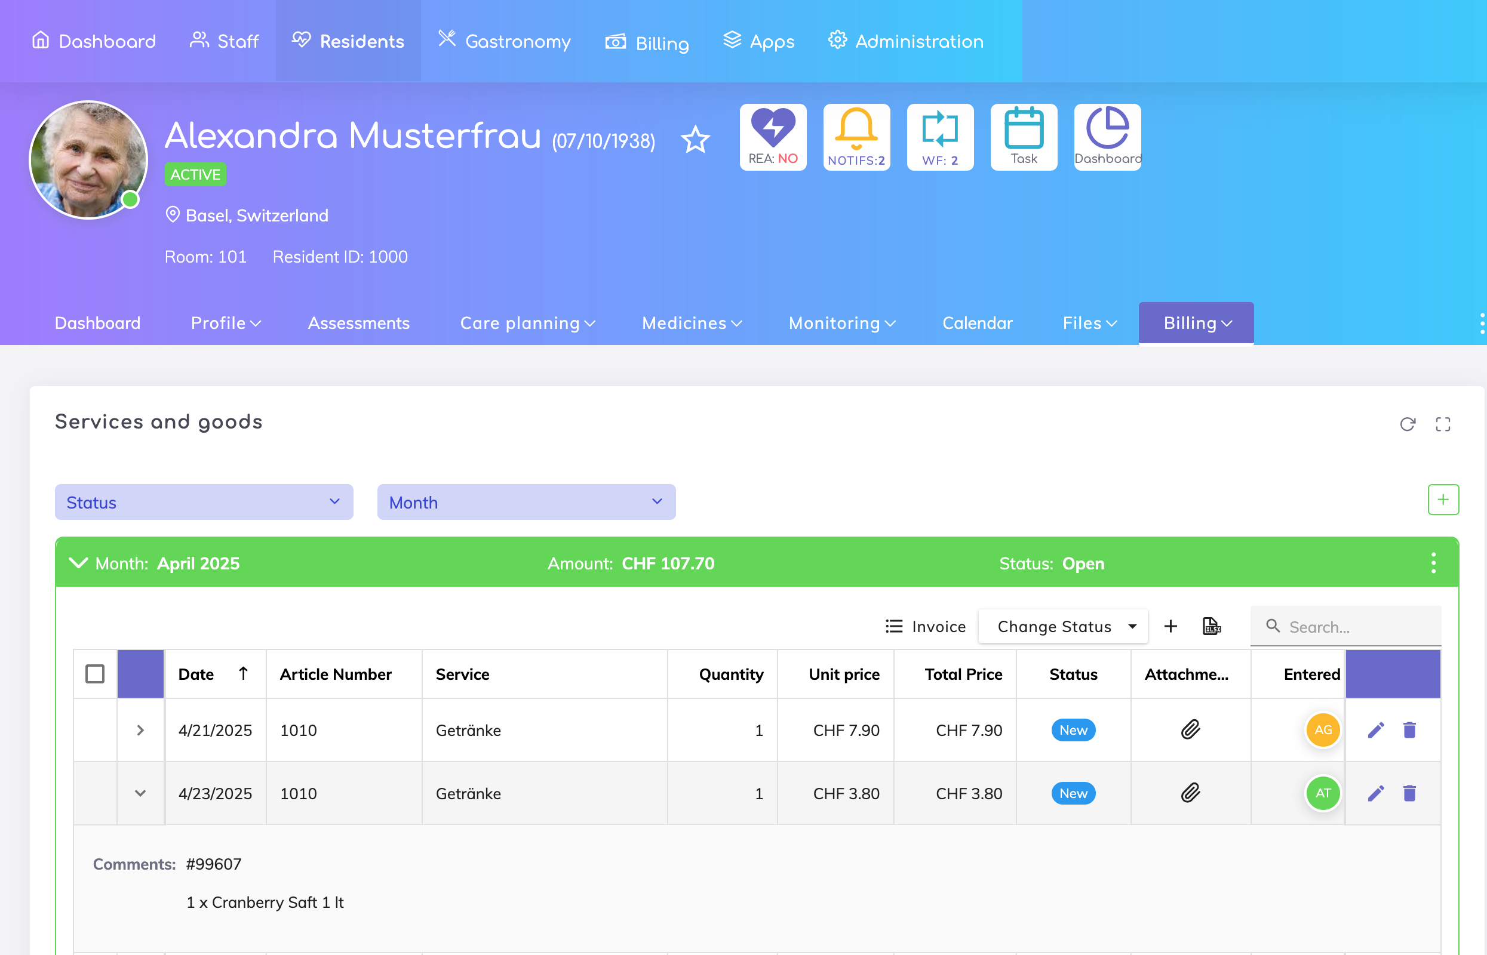Delete the 4/21/2025 Getränke entry
Image resolution: width=1487 pixels, height=955 pixels.
[x=1409, y=730]
